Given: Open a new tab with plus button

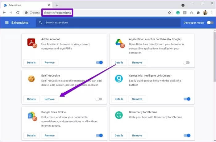Looking at the screenshot, I should 57,5.
